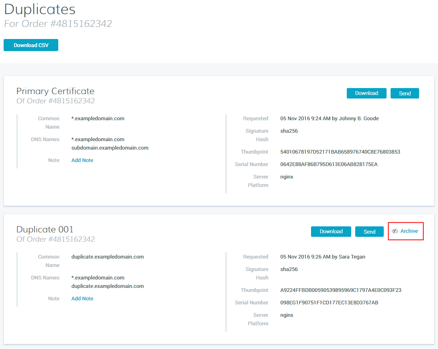Image resolution: width=438 pixels, height=349 pixels.
Task: Click the Primary Certificate thumbprint value
Action: coord(340,152)
